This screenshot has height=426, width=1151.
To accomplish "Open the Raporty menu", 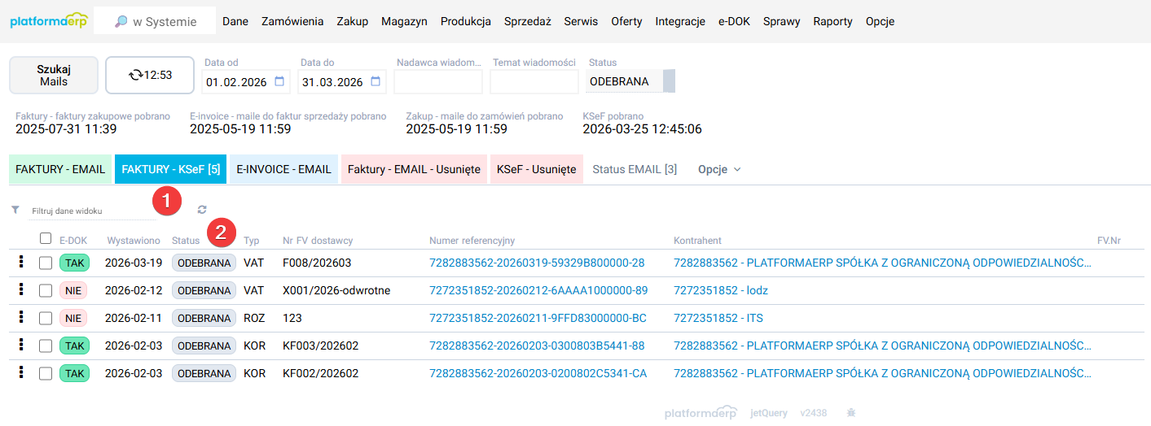I will point(832,22).
